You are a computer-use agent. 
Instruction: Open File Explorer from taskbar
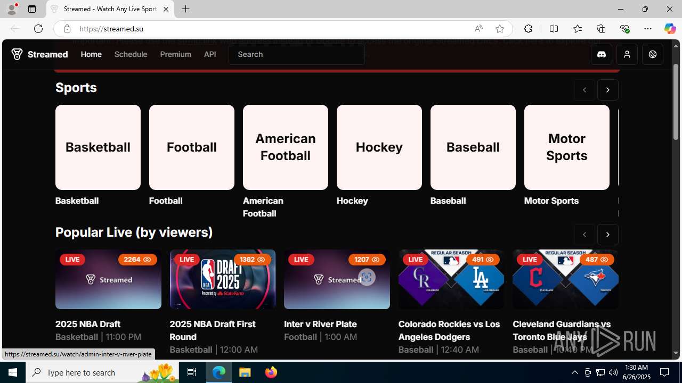click(x=245, y=372)
